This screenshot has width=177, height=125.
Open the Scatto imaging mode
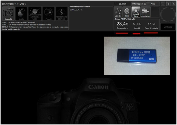(x=21, y=13)
